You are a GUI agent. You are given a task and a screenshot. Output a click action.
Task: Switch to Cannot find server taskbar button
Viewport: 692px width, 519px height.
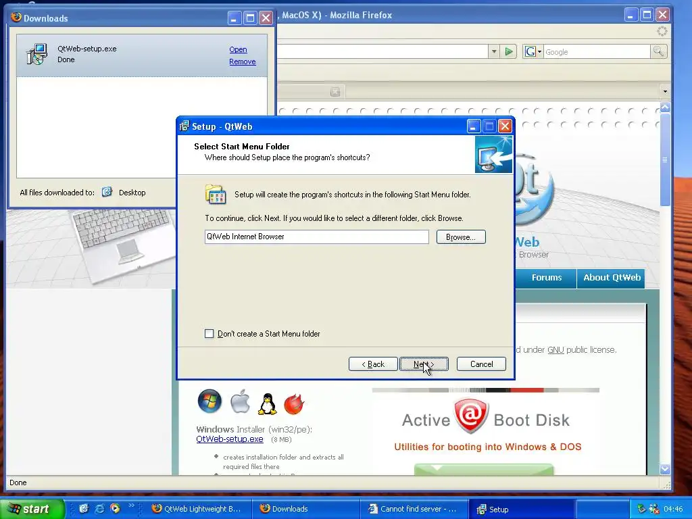coord(414,509)
